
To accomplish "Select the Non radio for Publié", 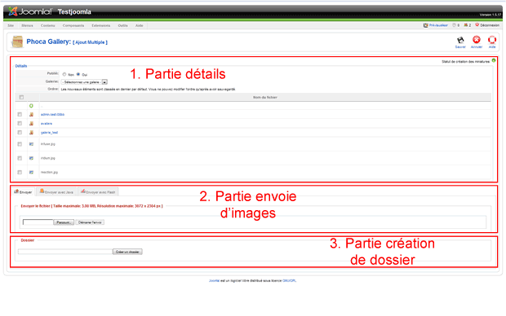I will coord(64,74).
